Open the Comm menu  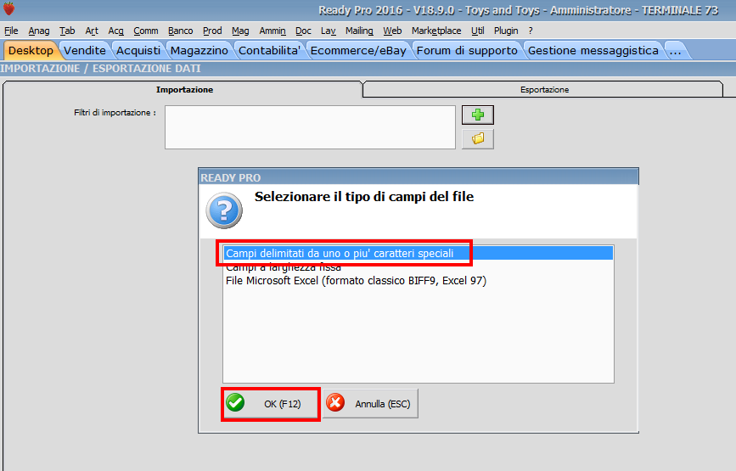tap(145, 31)
